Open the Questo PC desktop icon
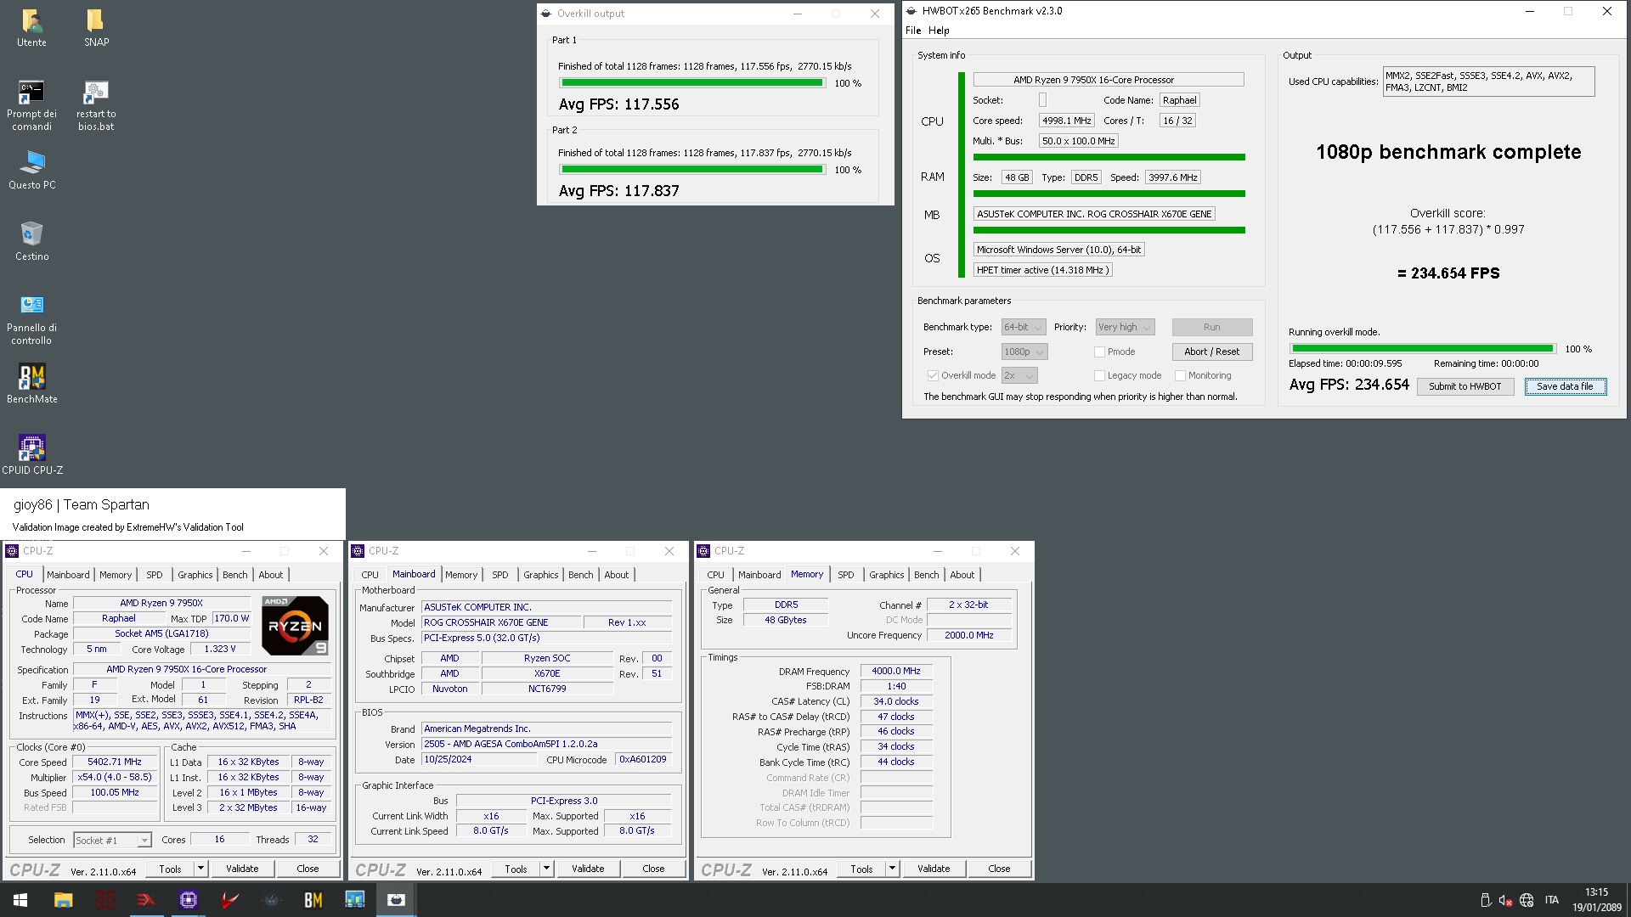The width and height of the screenshot is (1631, 917). click(x=32, y=170)
